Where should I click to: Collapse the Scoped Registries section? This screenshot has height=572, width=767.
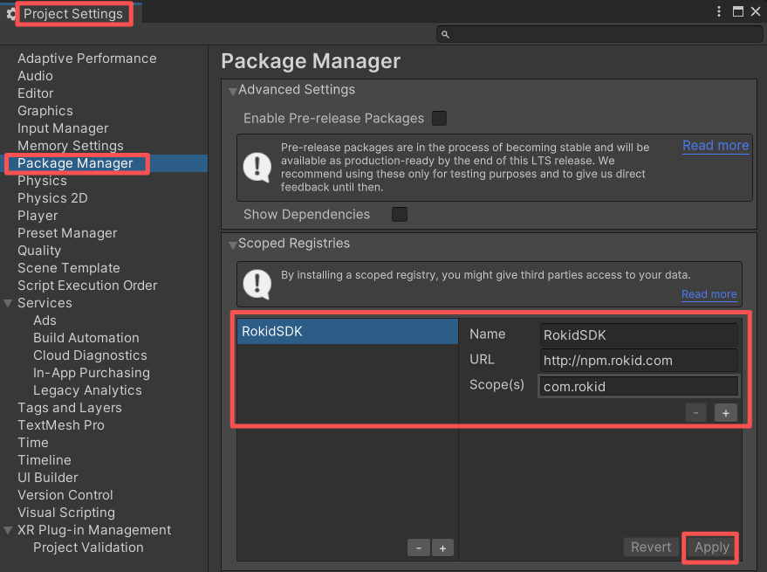tap(233, 245)
